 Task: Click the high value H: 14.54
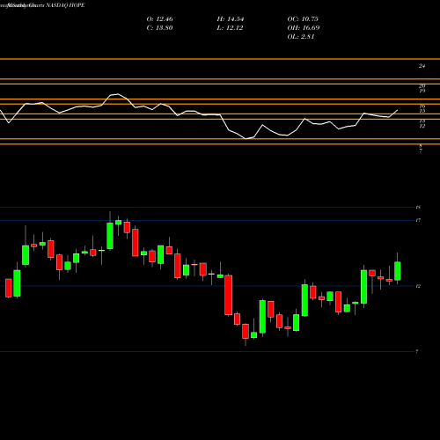[231, 19]
